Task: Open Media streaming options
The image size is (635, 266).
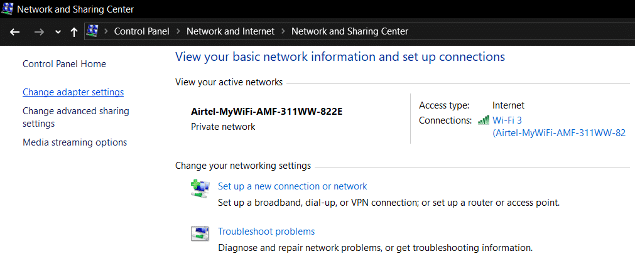Action: tap(75, 142)
